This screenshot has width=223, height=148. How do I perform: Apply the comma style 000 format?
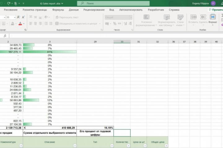pyautogui.click(x=120, y=23)
